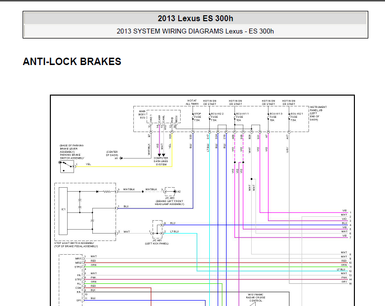This screenshot has width=385, height=306.
Task: Click the "IC1" block in stop light switch
Action: click(63, 211)
